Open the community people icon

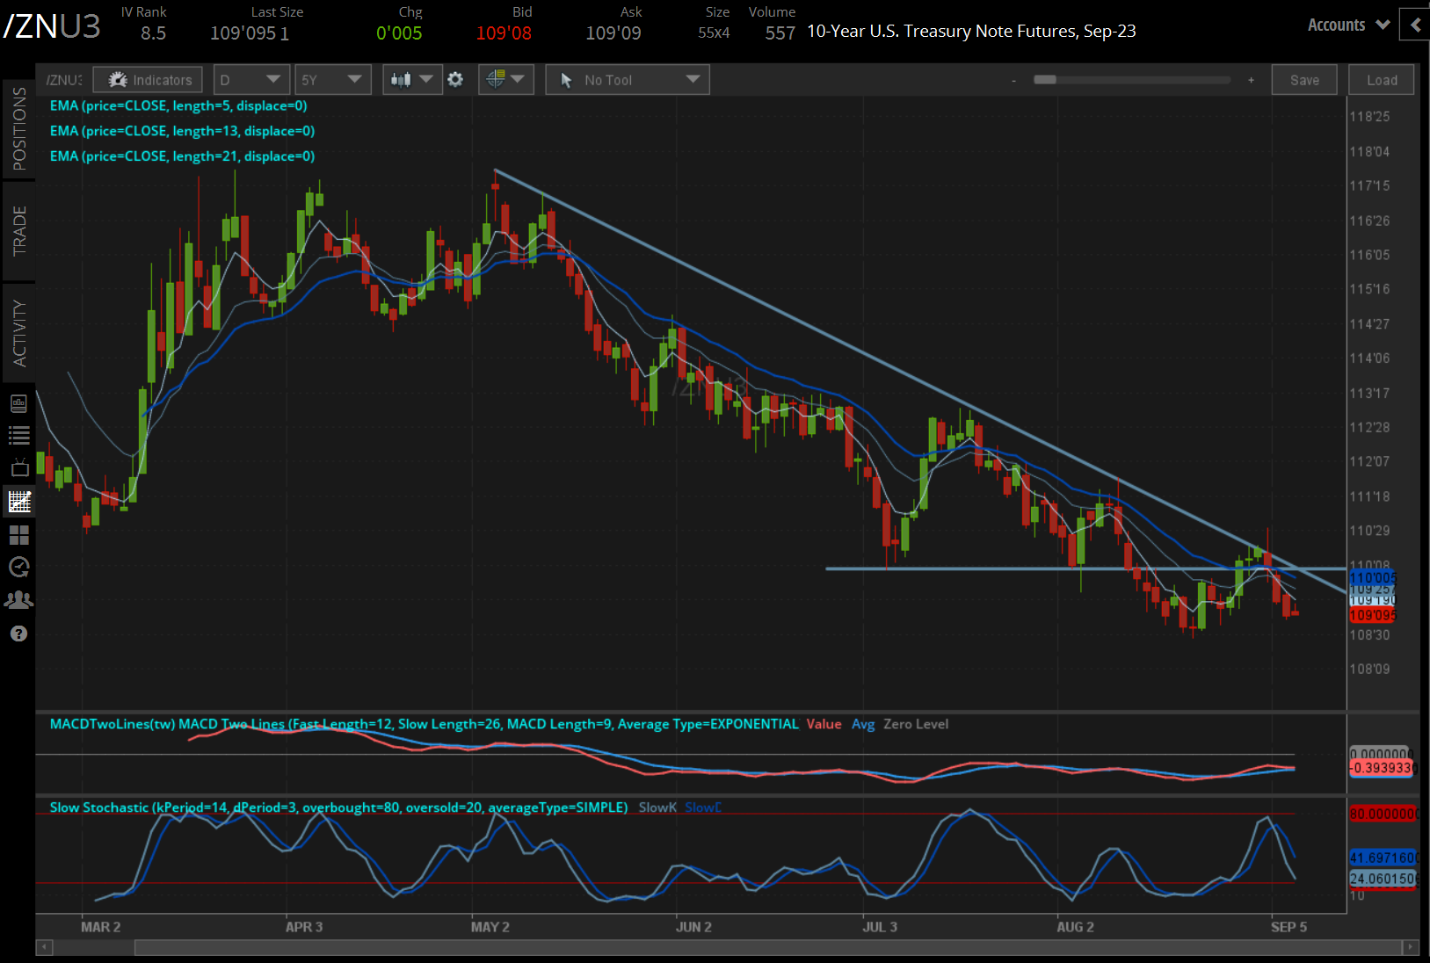tap(18, 600)
